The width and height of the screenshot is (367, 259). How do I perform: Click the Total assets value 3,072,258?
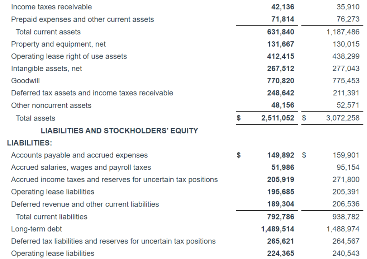343,118
